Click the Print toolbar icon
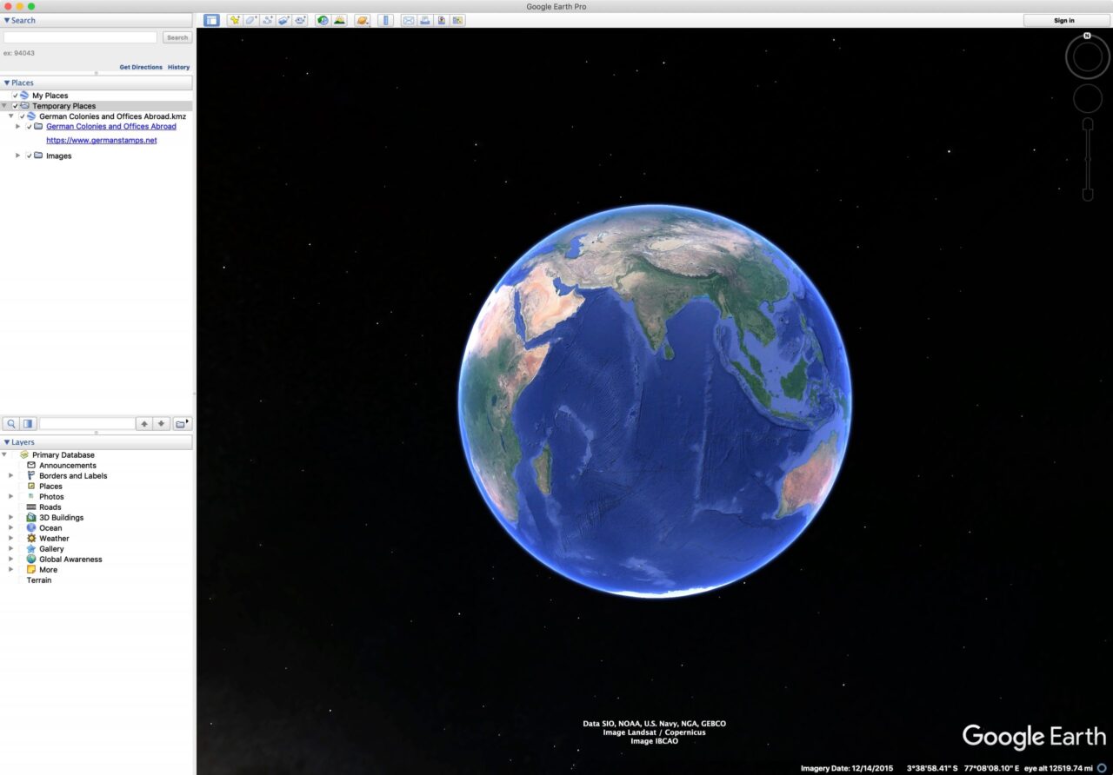The image size is (1113, 775). click(x=424, y=20)
